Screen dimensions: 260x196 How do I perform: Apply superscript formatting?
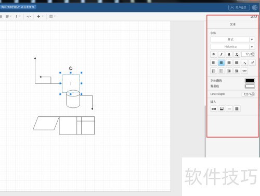252,63
